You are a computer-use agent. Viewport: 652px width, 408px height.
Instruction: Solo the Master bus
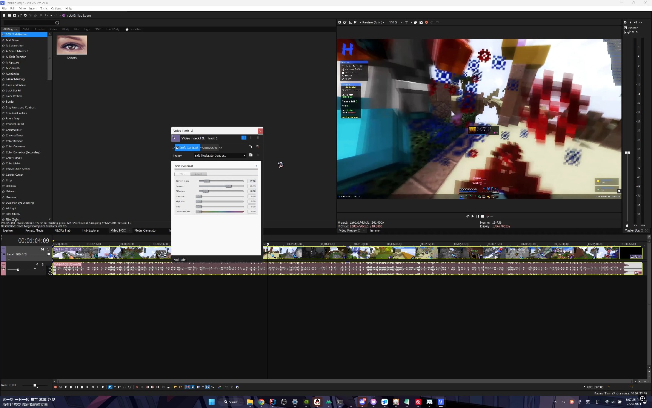(x=637, y=32)
